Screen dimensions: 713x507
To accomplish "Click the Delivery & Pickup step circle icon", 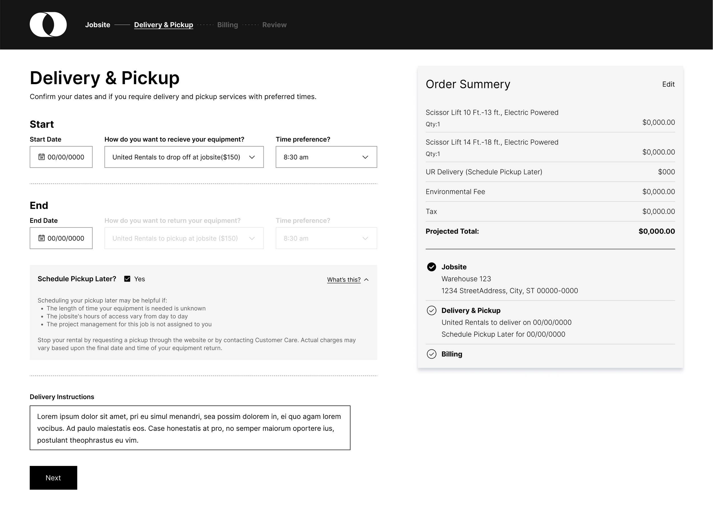I will click(431, 310).
